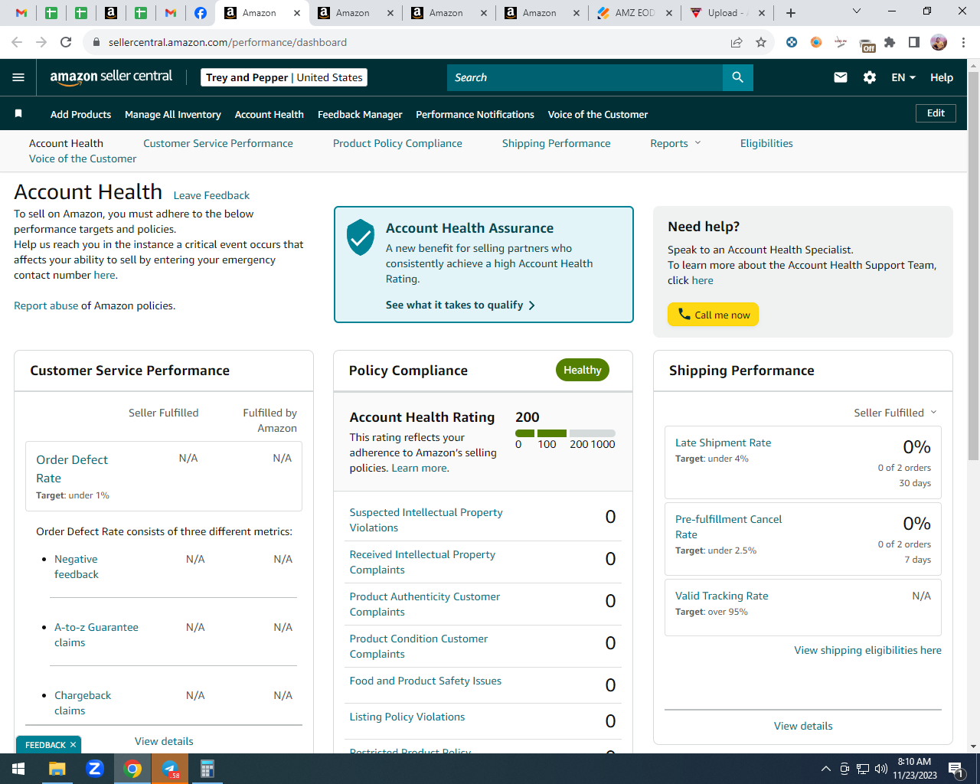This screenshot has width=980, height=784.
Task: Open Zalo from the taskbar
Action: [x=95, y=769]
